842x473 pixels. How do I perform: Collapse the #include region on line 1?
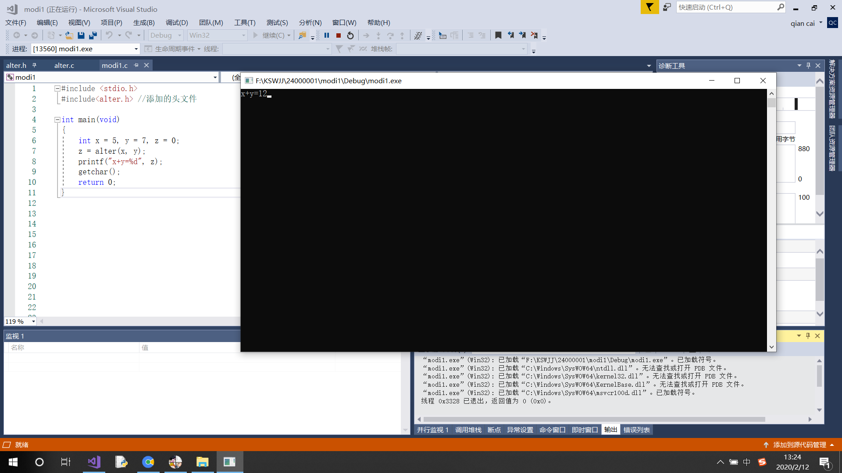tap(57, 88)
